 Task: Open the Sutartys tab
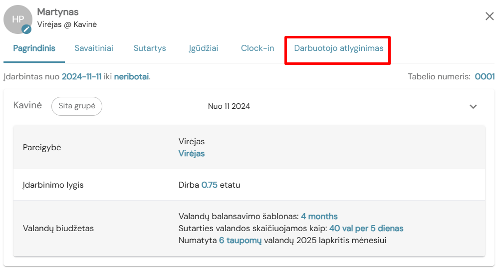tap(150, 48)
